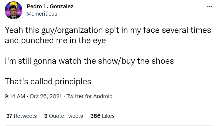This screenshot has width=219, height=126.
Task: Click the number 386 like count
Action: pyautogui.click(x=95, y=116)
